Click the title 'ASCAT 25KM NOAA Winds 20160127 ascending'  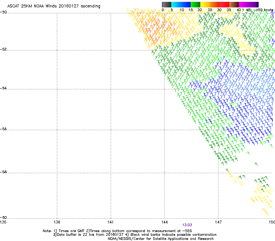coord(54,6)
